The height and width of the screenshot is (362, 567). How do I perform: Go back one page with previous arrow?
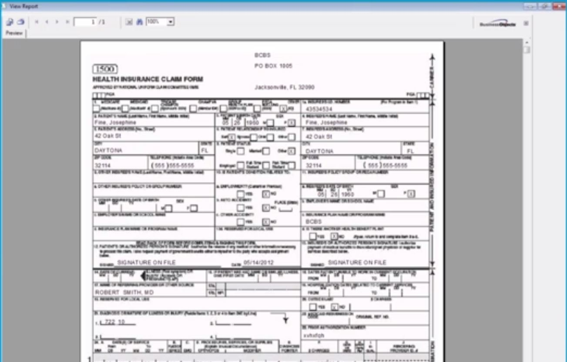pos(47,22)
